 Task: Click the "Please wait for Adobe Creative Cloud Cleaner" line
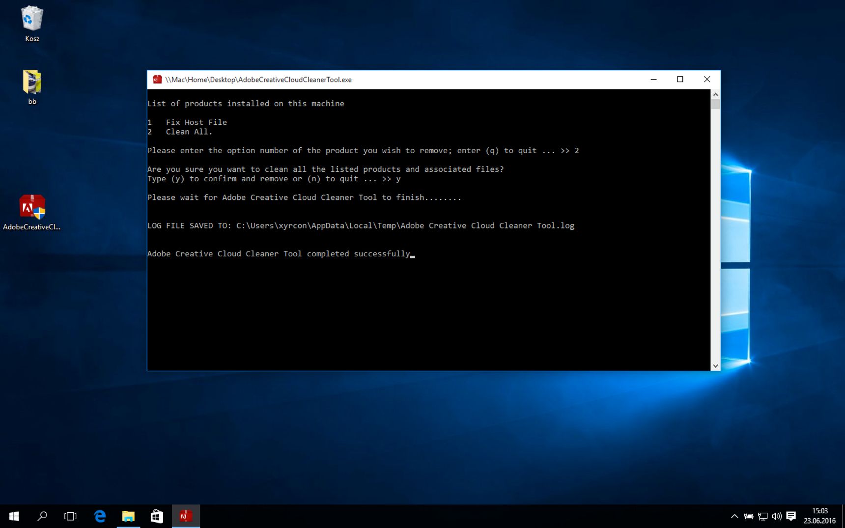click(x=304, y=197)
